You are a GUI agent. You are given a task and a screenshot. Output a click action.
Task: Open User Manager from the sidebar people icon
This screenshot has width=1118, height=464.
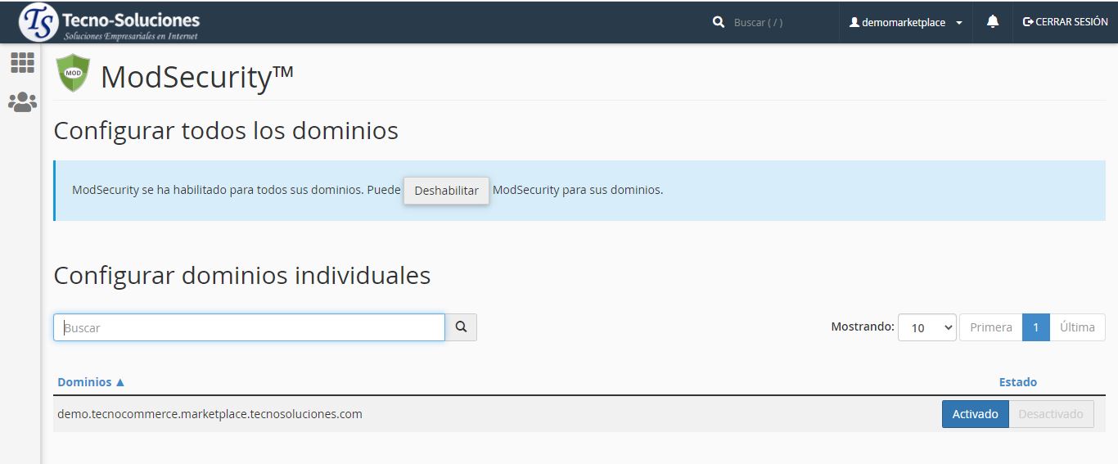click(x=22, y=102)
